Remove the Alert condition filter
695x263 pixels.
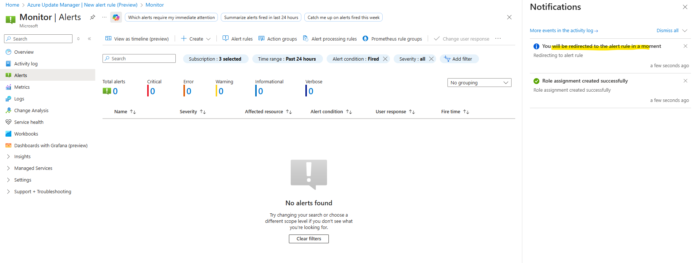click(385, 59)
